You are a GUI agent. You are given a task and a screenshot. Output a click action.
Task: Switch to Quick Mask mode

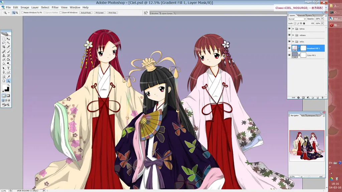pyautogui.click(x=8, y=96)
